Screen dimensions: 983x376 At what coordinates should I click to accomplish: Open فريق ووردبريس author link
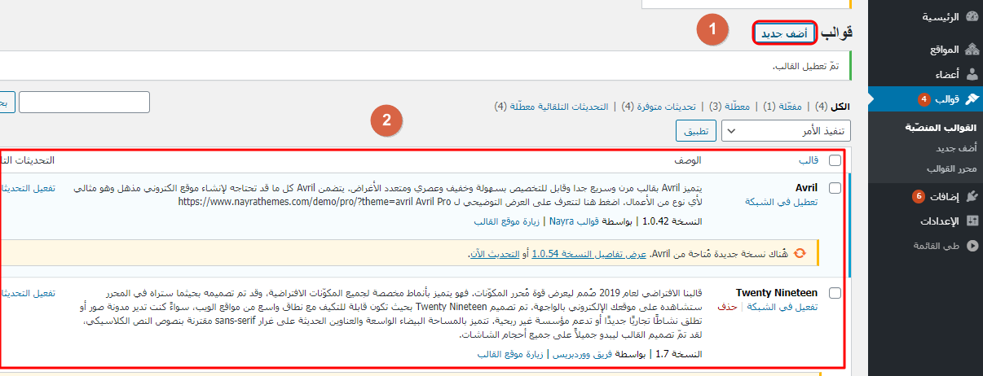coord(581,354)
